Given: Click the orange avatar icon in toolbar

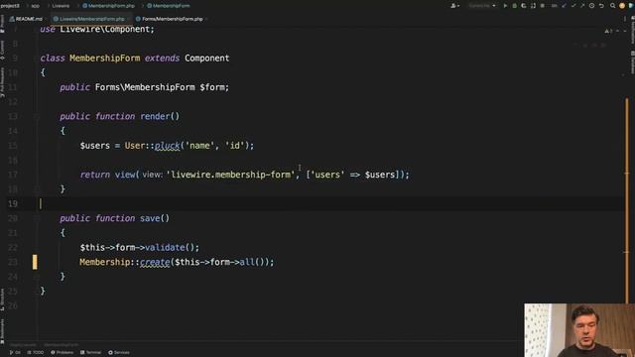Looking at the screenshot, I should 622,6.
